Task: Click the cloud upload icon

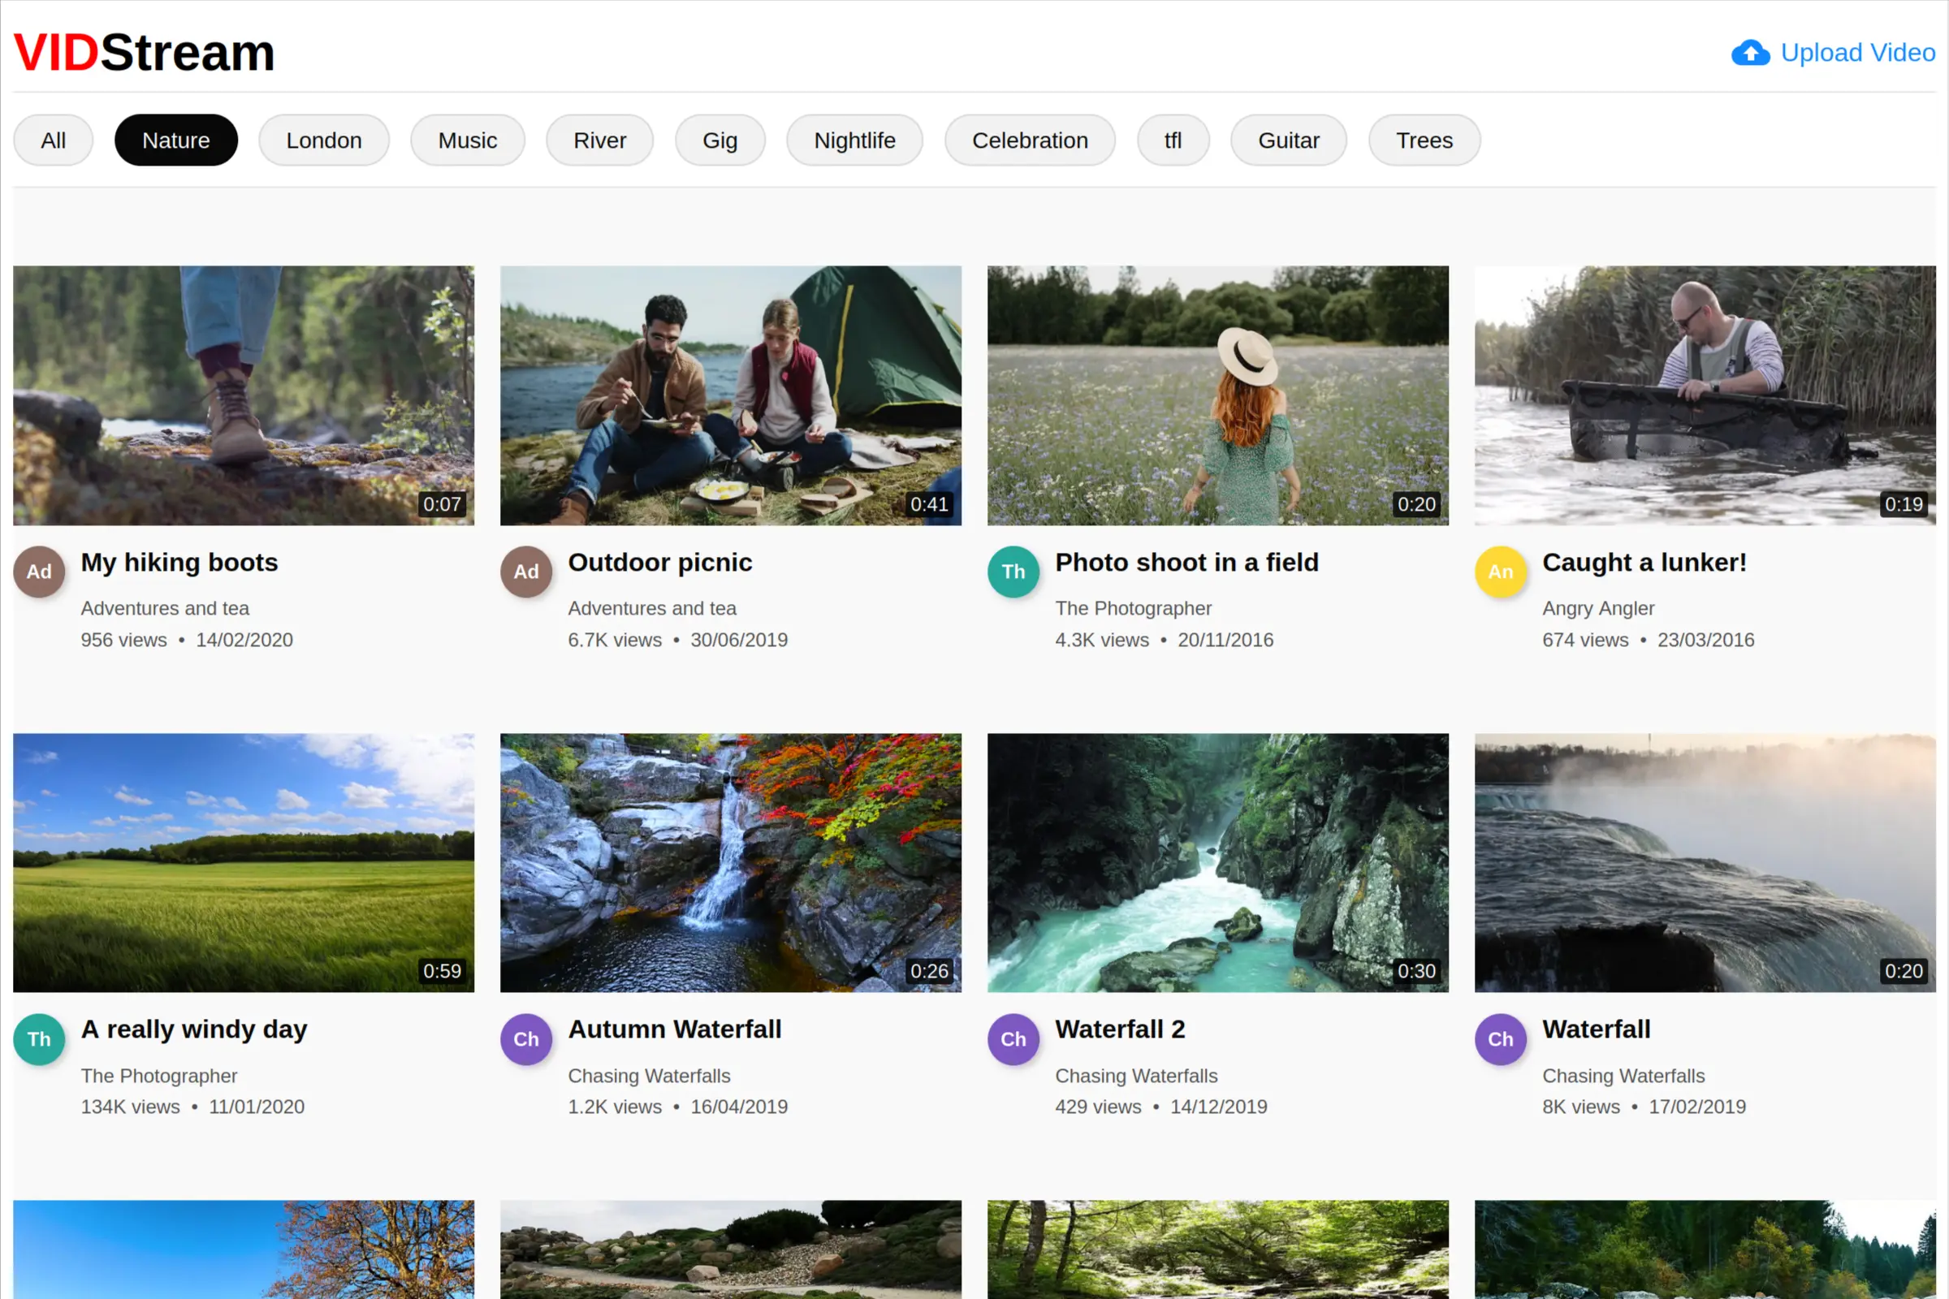Action: click(1749, 53)
